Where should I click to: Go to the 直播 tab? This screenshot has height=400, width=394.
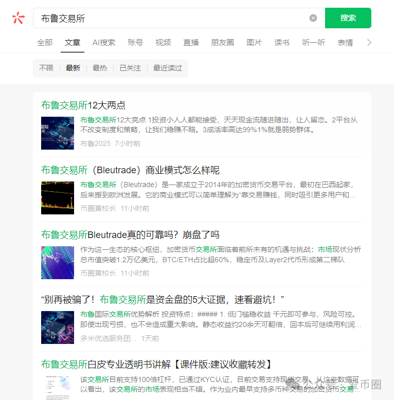pos(191,42)
